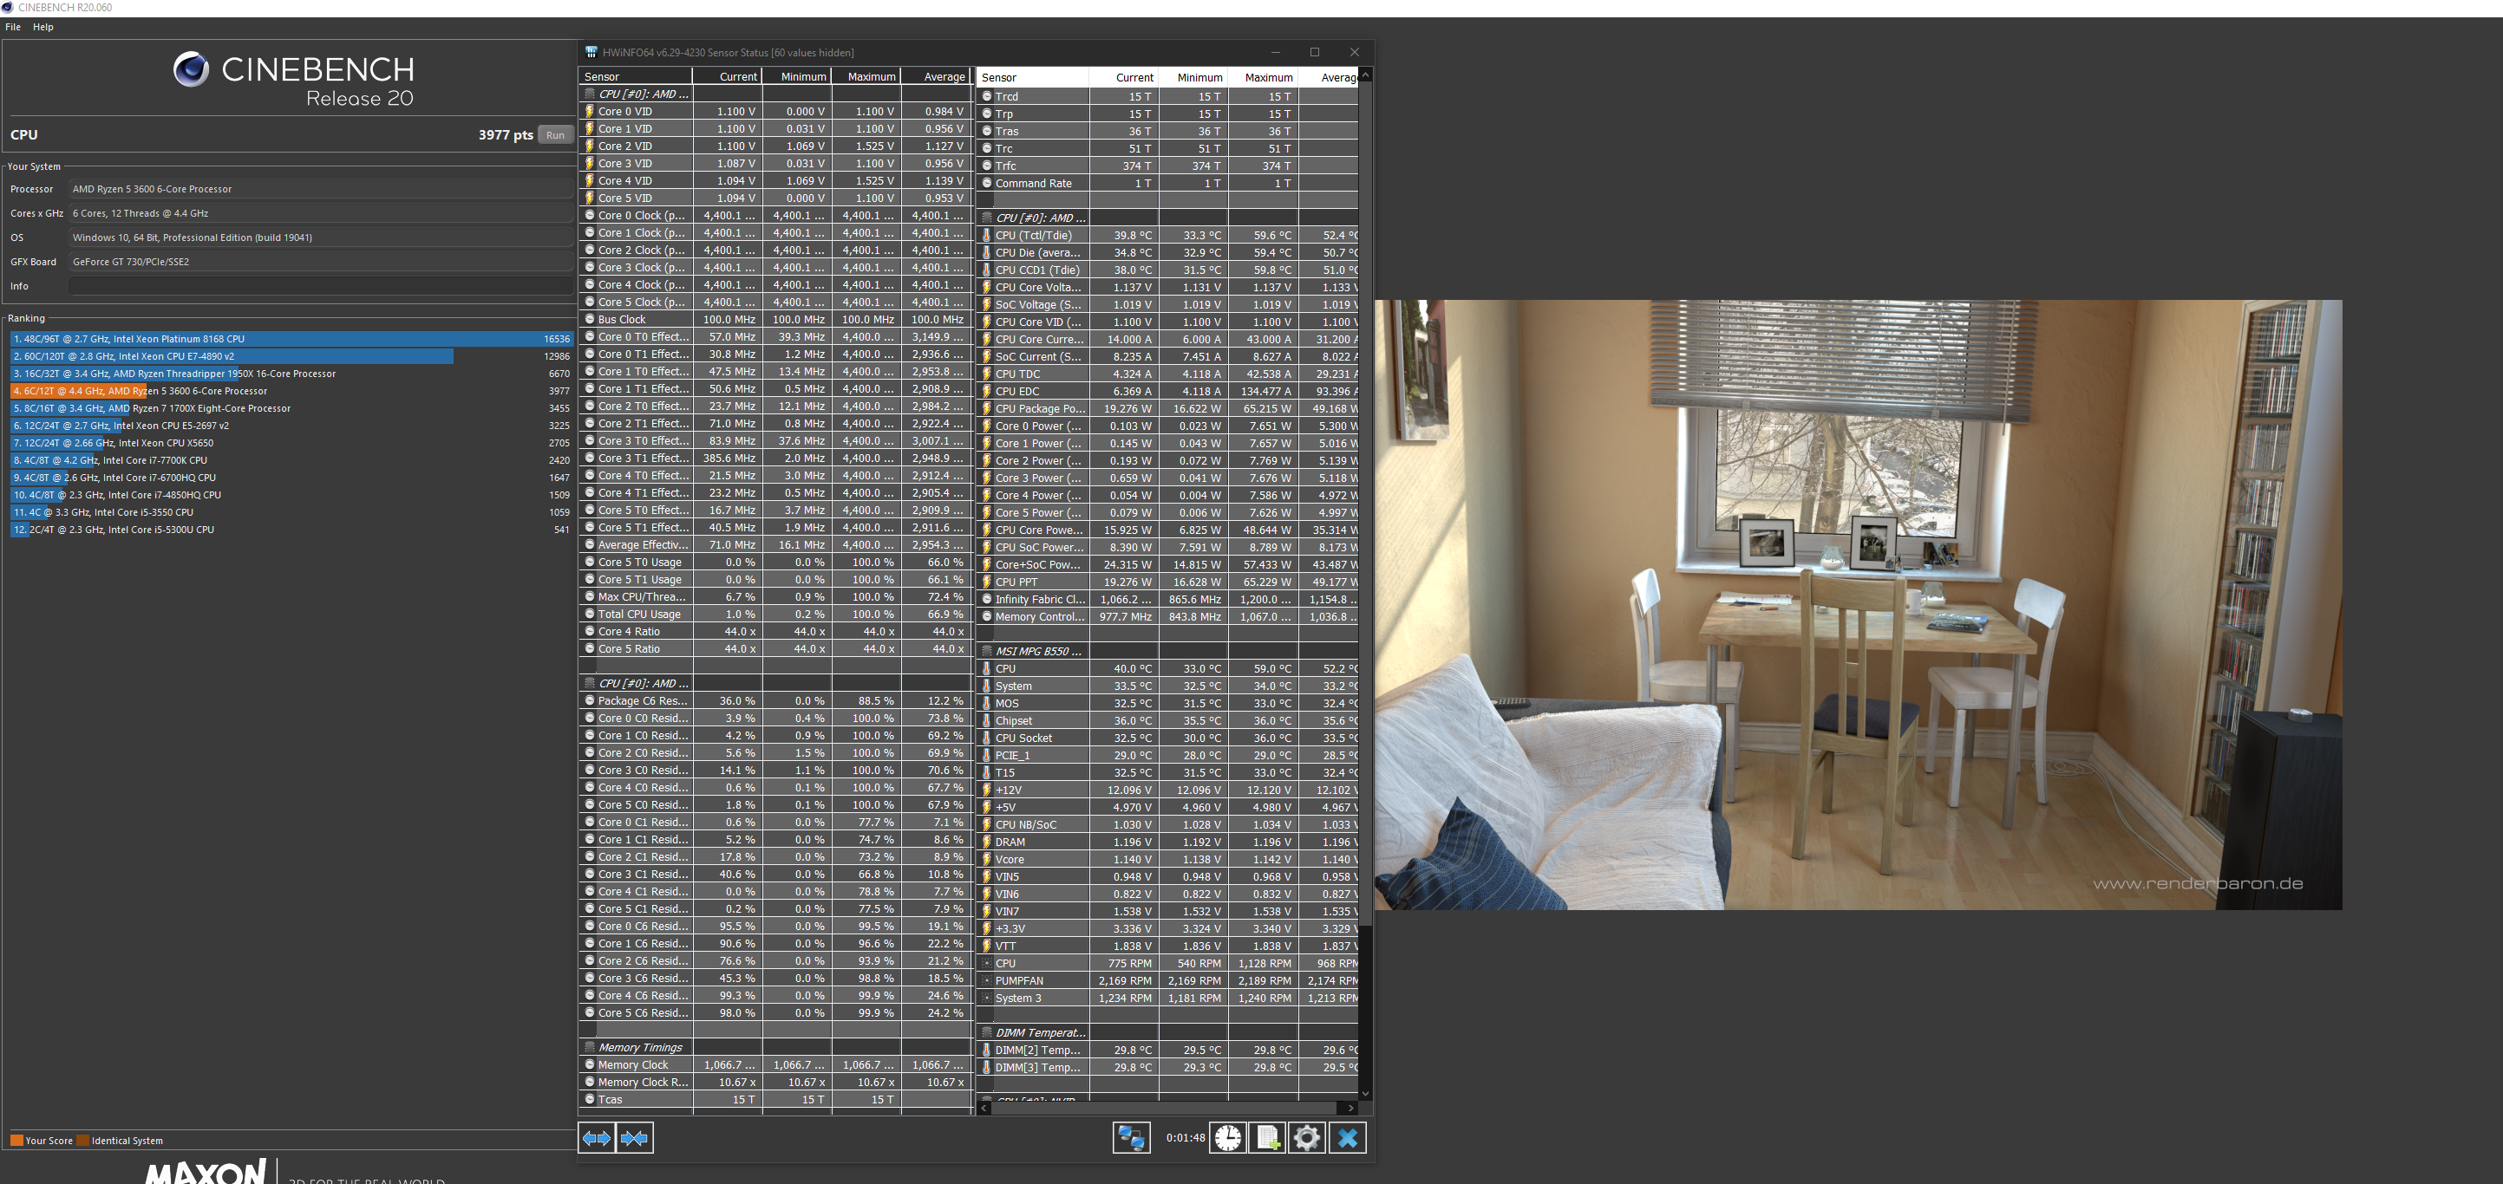Select the Xeon Platinum 8168 ranking entry

[291, 339]
